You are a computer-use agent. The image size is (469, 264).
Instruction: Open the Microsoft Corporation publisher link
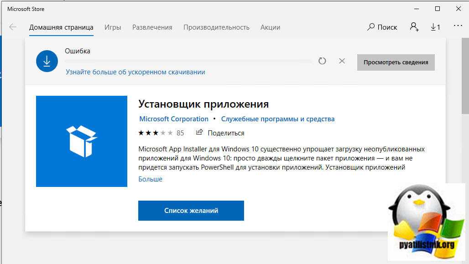point(173,119)
